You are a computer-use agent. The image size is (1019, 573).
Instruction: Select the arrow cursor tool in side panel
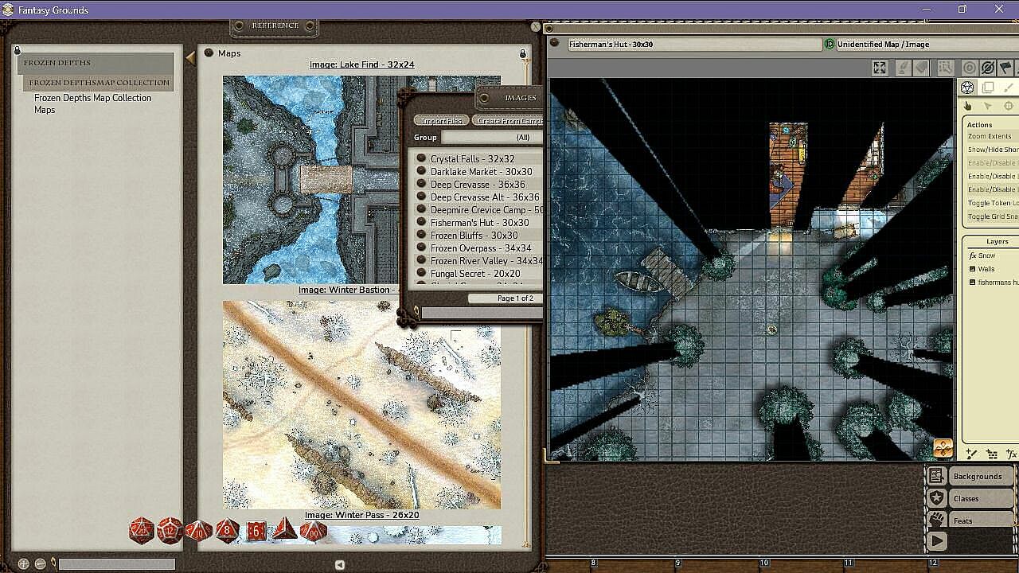[x=988, y=106]
